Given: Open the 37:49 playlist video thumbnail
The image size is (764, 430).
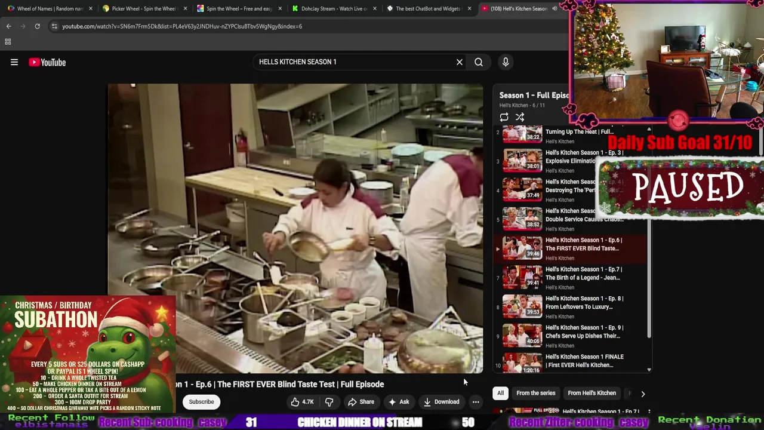Looking at the screenshot, I should pyautogui.click(x=522, y=189).
